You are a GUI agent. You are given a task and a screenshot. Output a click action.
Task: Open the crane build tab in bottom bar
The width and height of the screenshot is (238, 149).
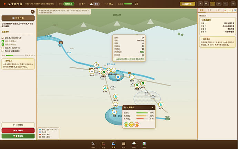click(x=103, y=145)
